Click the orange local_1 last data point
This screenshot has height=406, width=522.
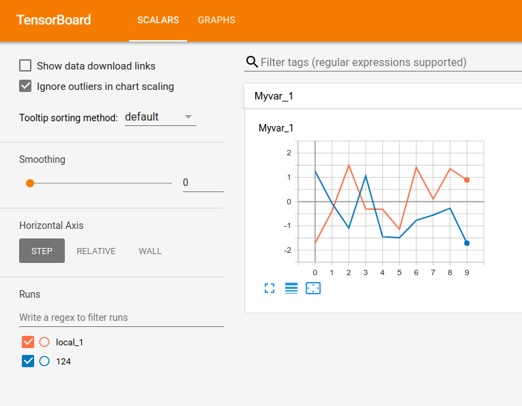pos(467,180)
